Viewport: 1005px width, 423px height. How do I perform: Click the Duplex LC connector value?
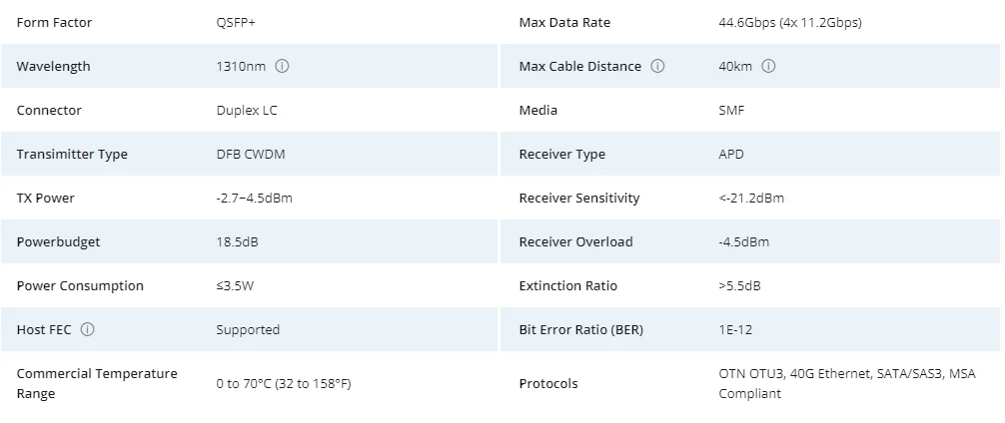coord(247,111)
